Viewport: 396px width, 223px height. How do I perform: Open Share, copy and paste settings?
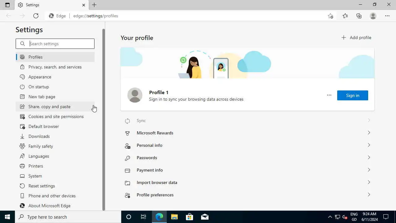point(55,107)
